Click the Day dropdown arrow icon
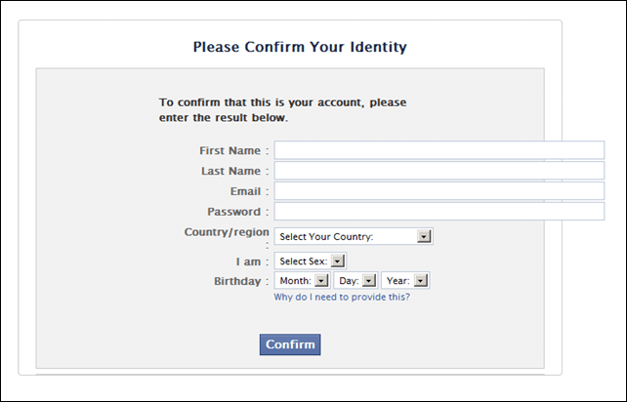This screenshot has height=402, width=627. (x=369, y=280)
